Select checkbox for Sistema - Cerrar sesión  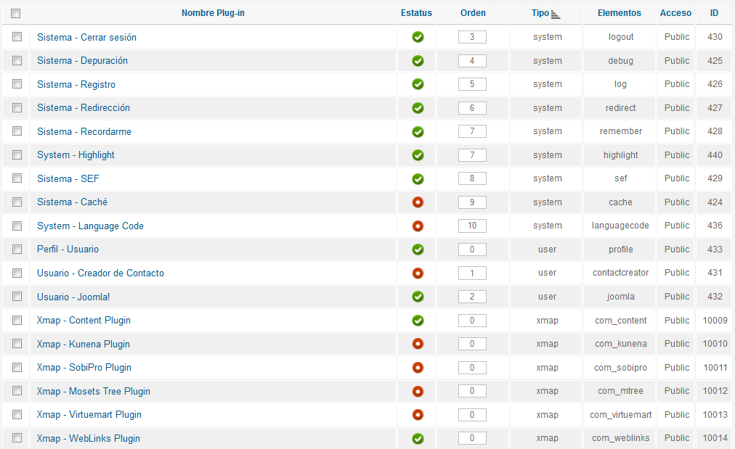click(x=17, y=36)
